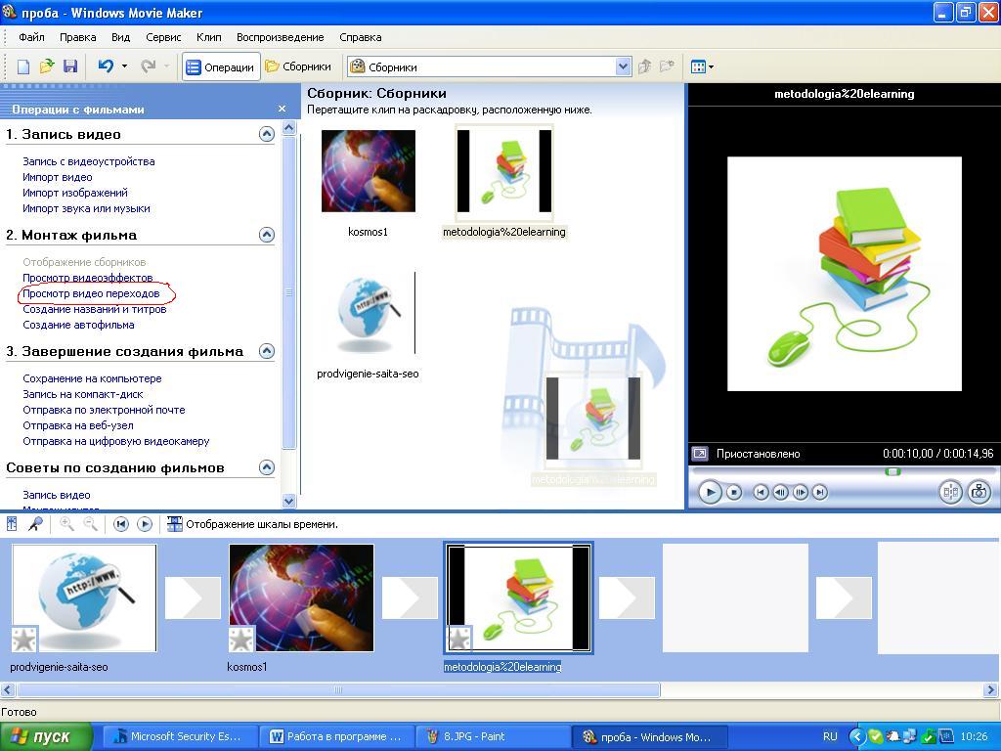Switch to Отображение шкалы времени view

click(252, 524)
